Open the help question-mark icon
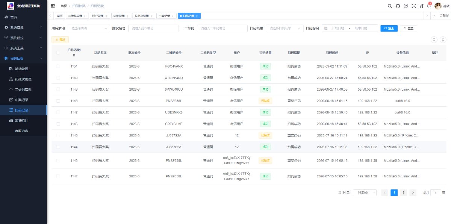The image size is (451, 224). coord(406,6)
